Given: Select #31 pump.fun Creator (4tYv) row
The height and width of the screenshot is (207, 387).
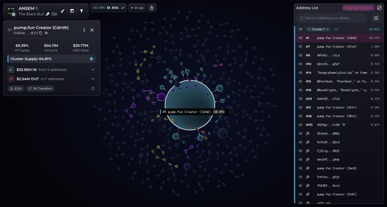Looking at the screenshot, I should coord(339,107).
